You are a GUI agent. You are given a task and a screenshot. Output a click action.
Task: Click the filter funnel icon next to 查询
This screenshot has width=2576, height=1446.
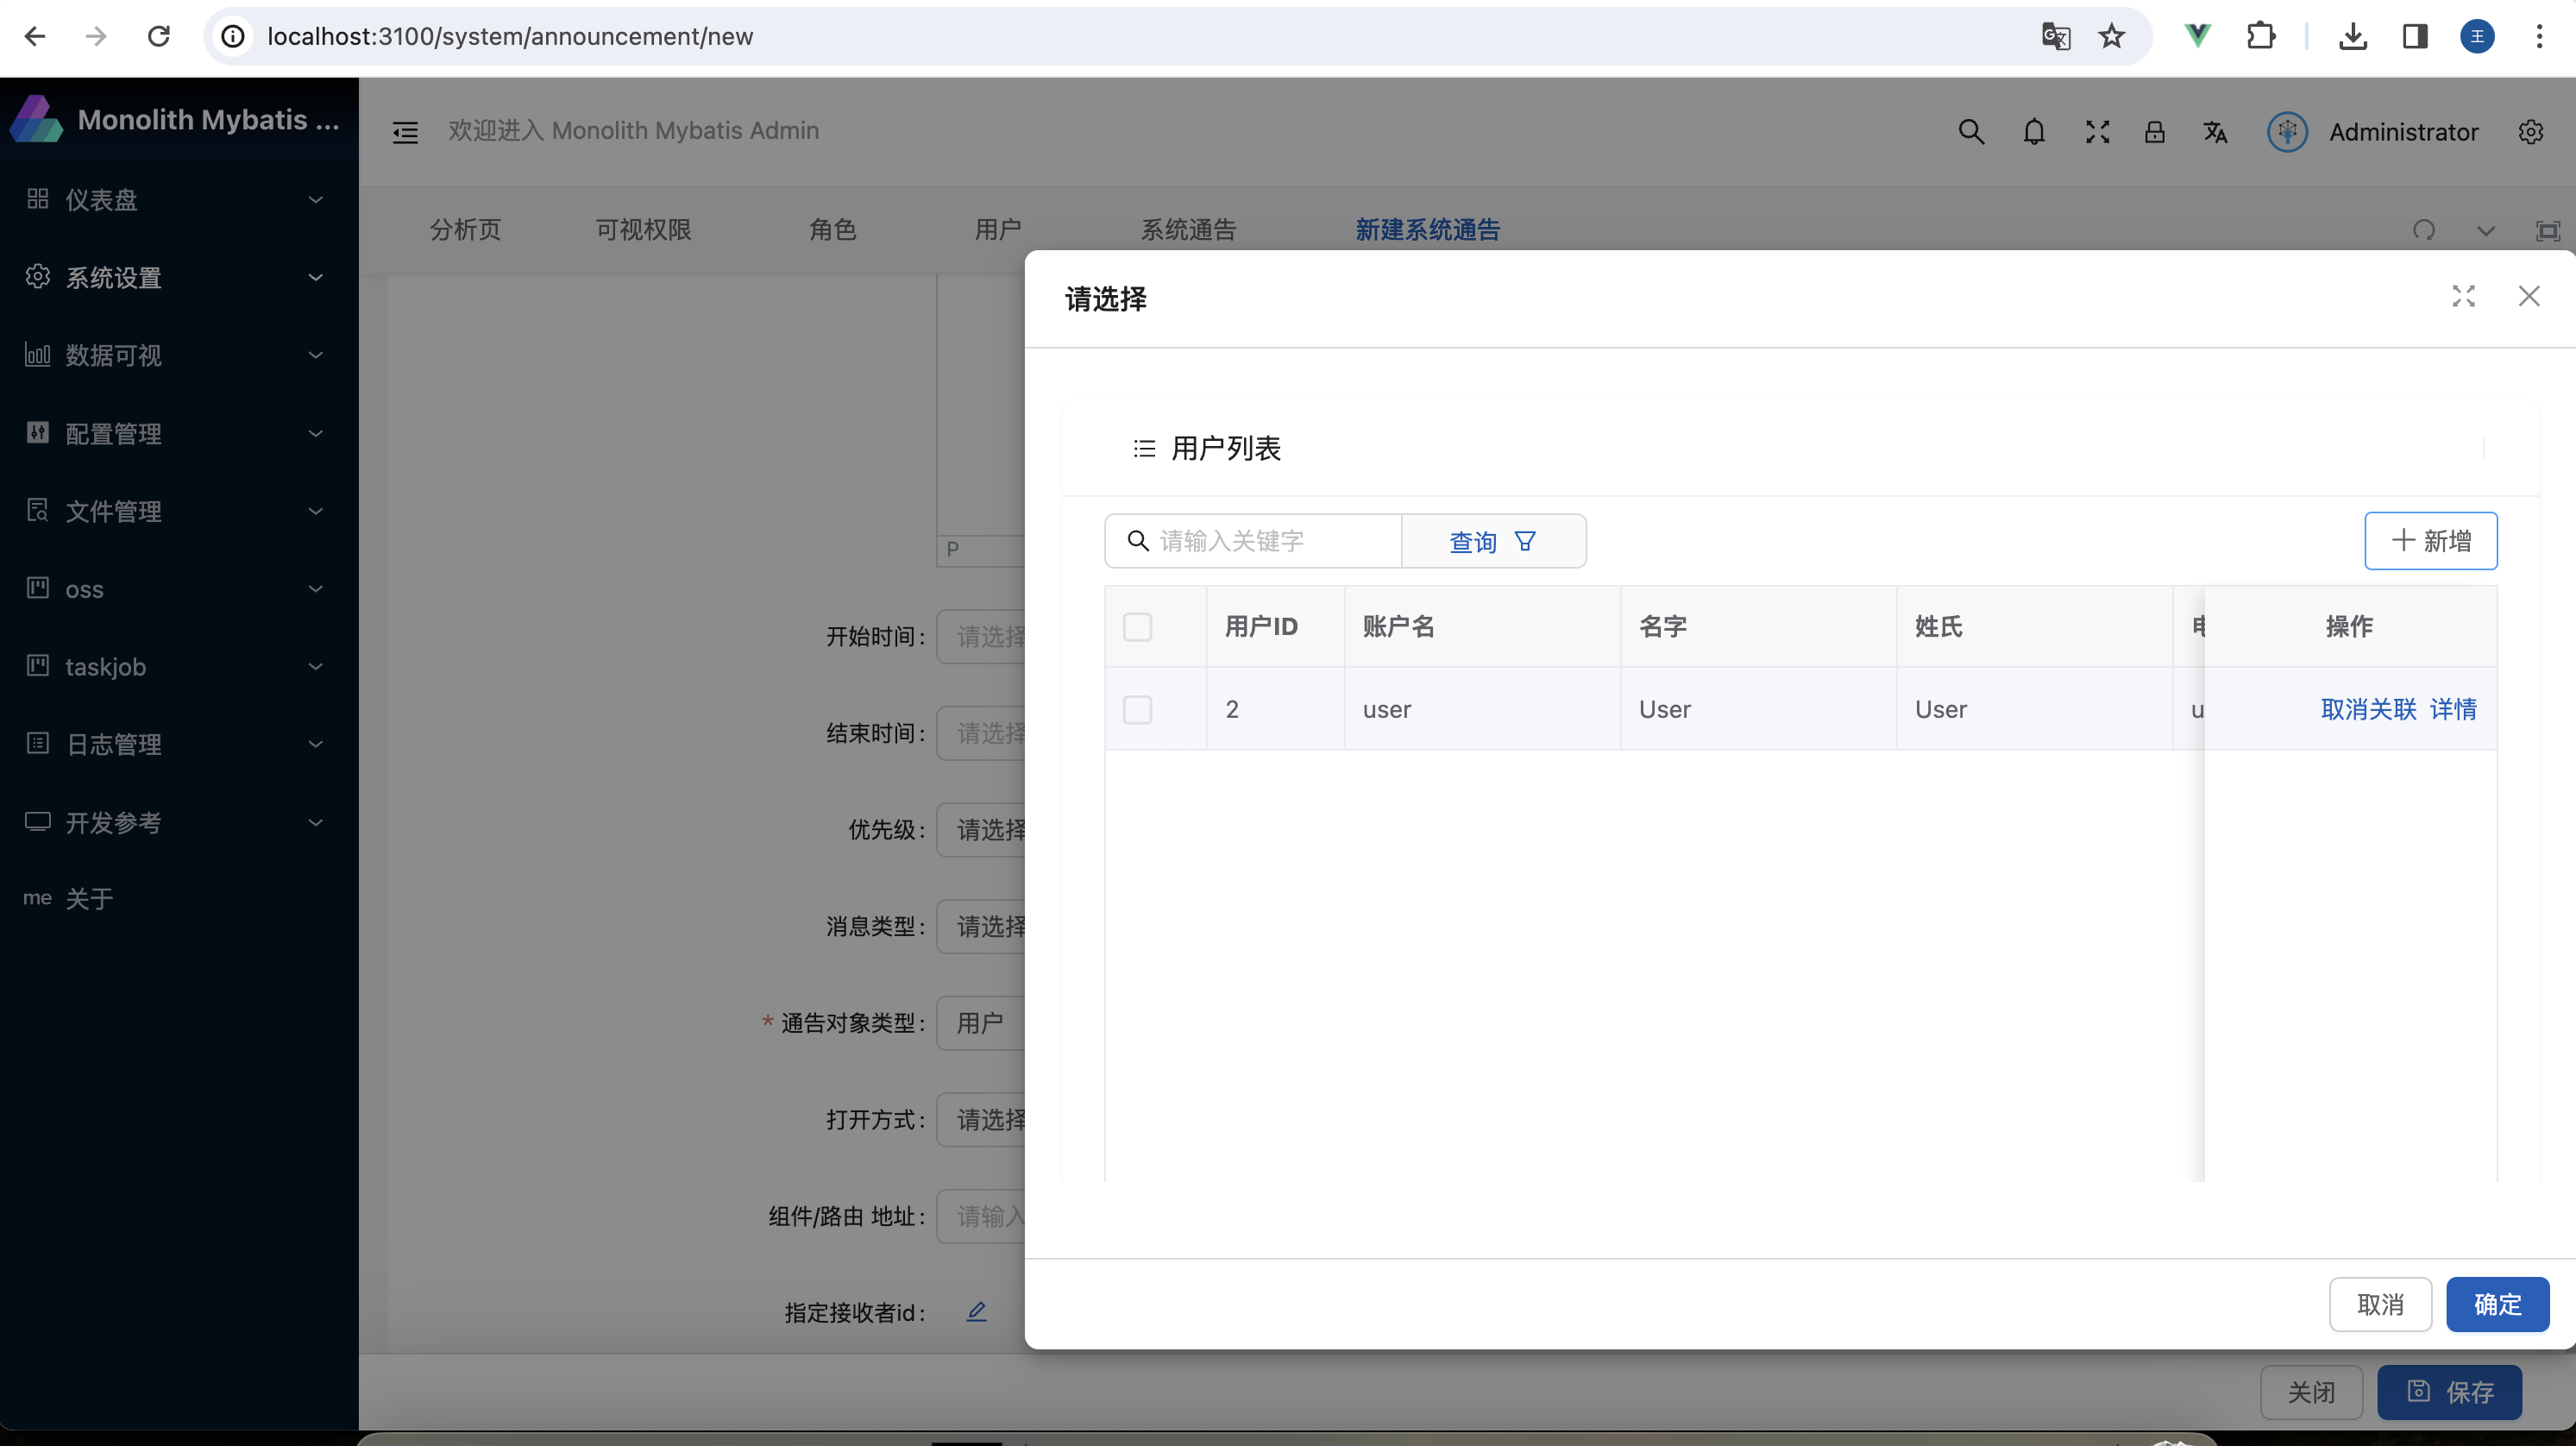coord(1524,541)
